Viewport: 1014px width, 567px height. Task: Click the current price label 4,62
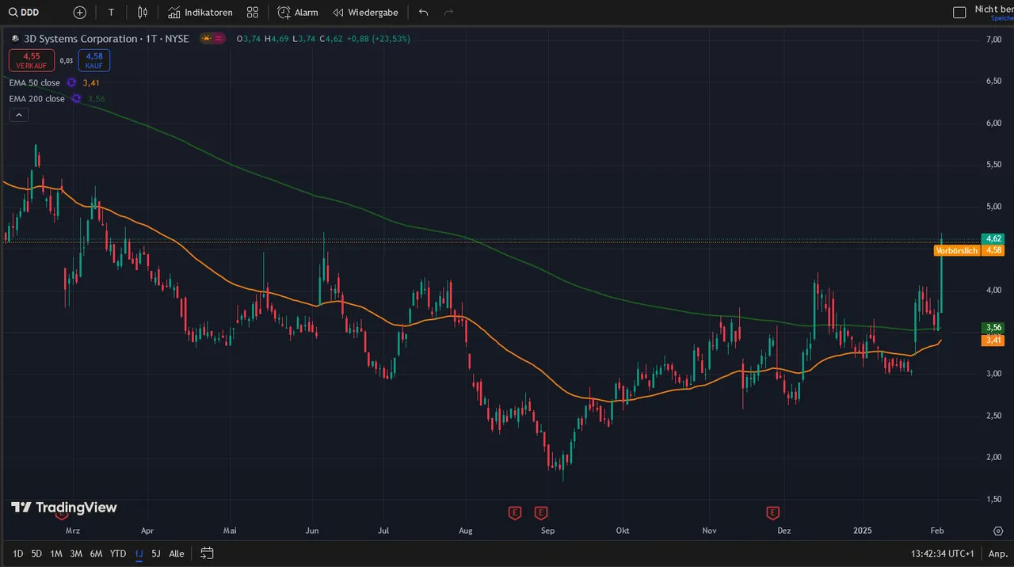(993, 238)
